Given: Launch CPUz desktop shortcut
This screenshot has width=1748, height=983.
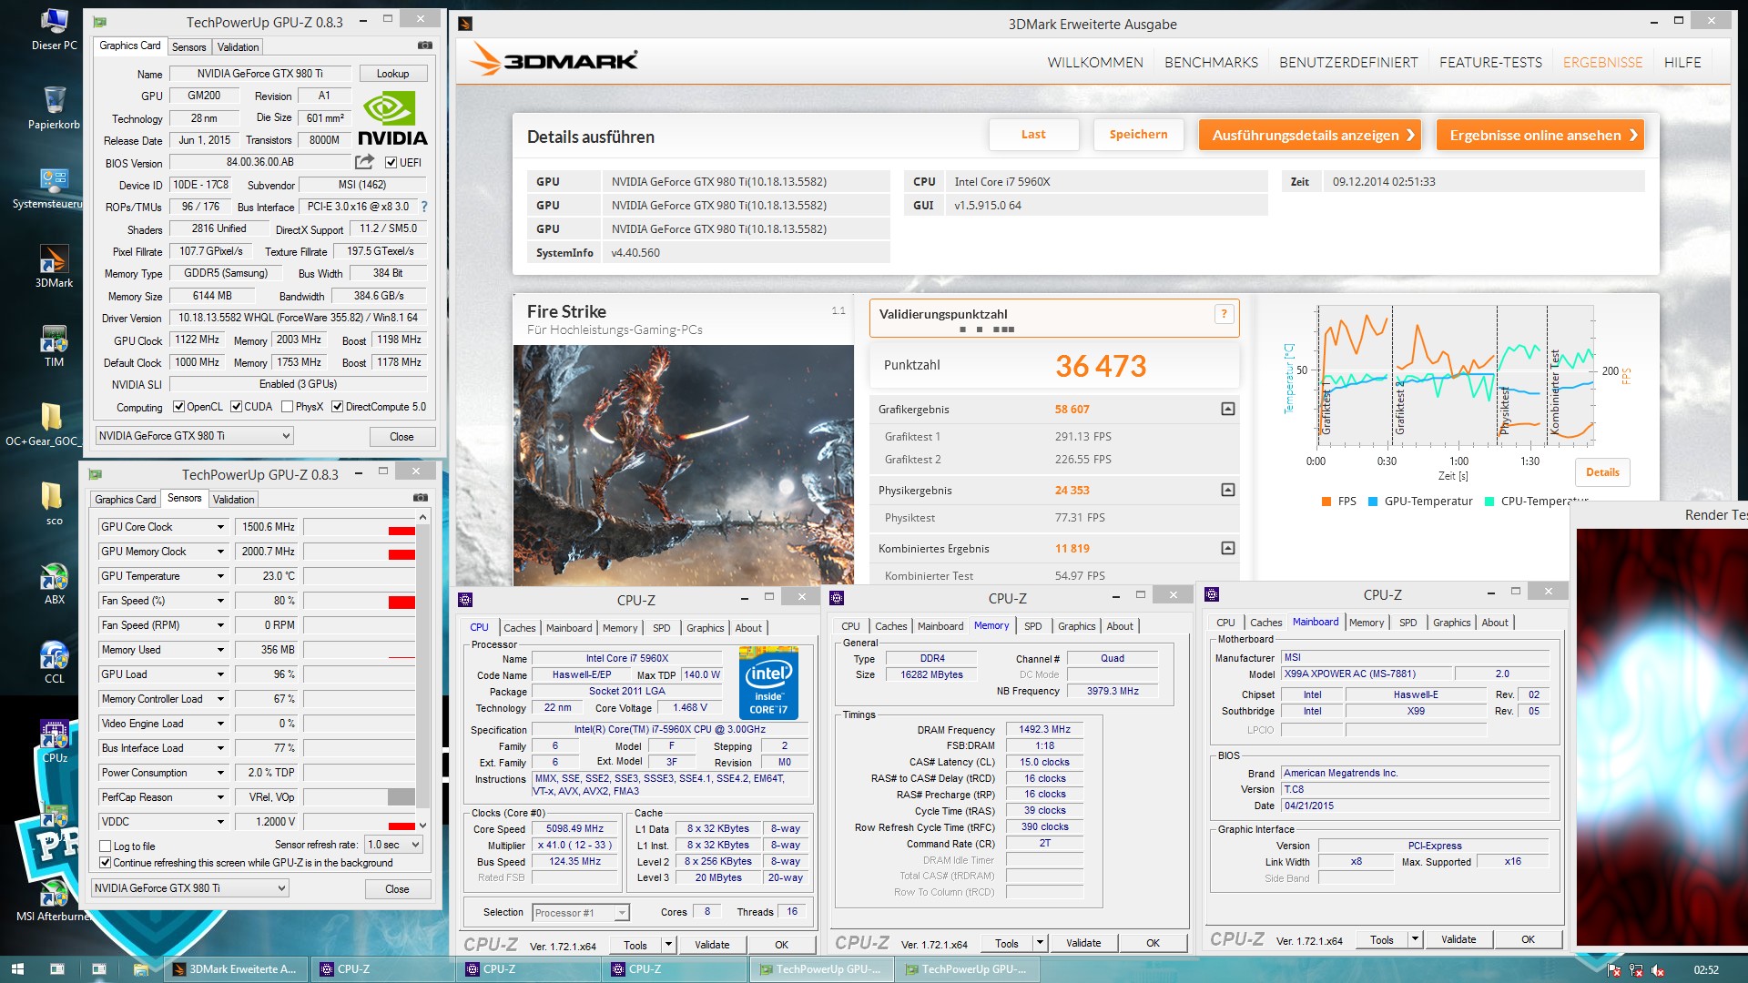Looking at the screenshot, I should (55, 742).
